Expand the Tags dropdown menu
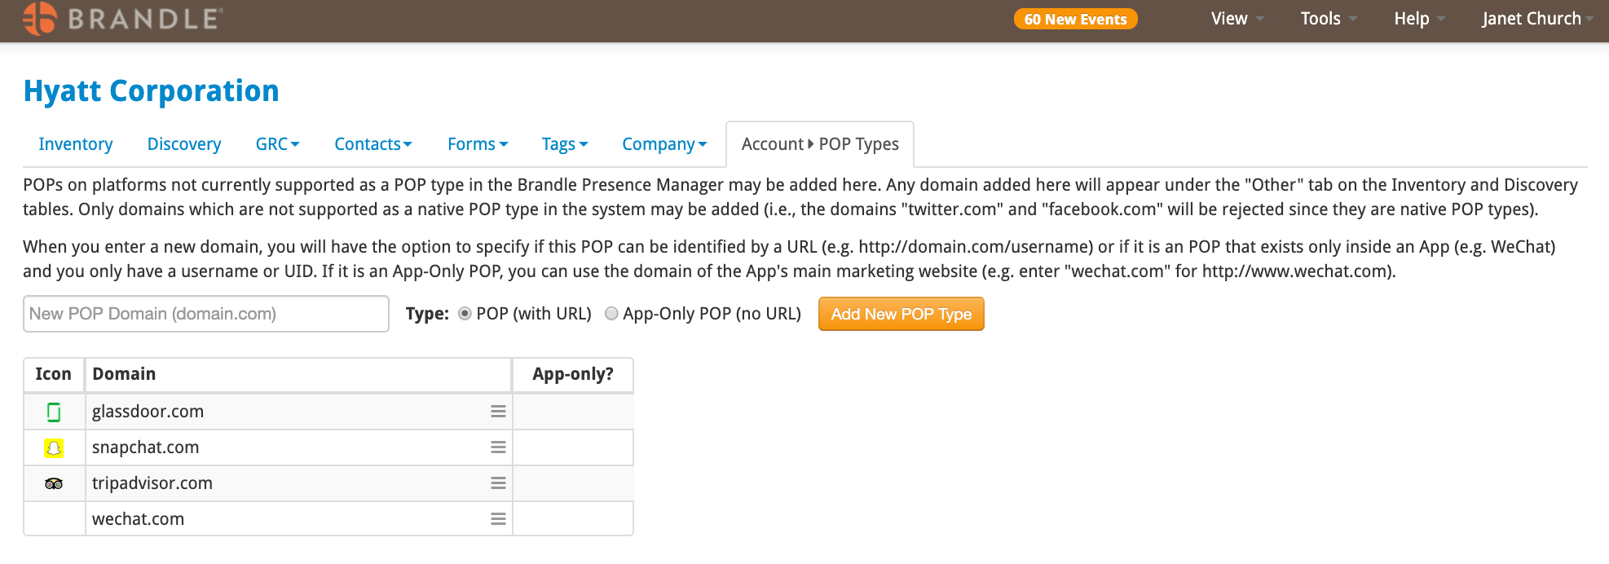Image resolution: width=1609 pixels, height=564 pixels. point(564,144)
